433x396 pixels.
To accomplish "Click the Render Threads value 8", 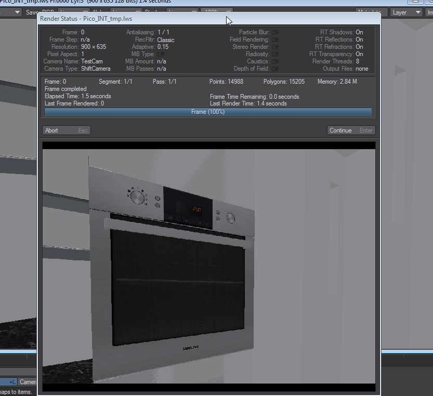I will pos(358,61).
